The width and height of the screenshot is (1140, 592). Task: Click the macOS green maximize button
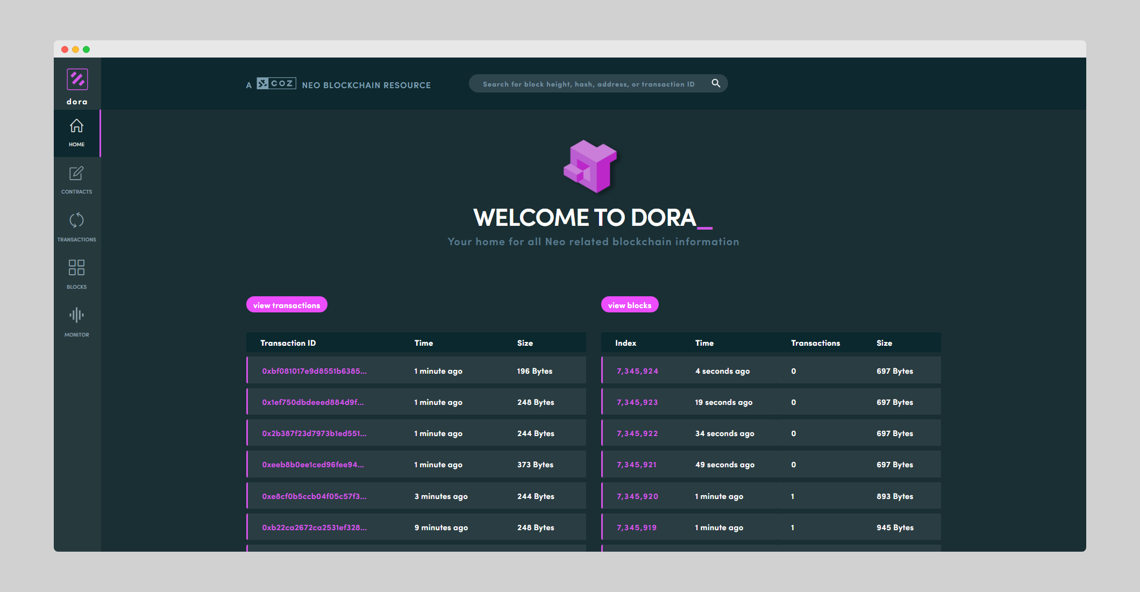pyautogui.click(x=86, y=49)
